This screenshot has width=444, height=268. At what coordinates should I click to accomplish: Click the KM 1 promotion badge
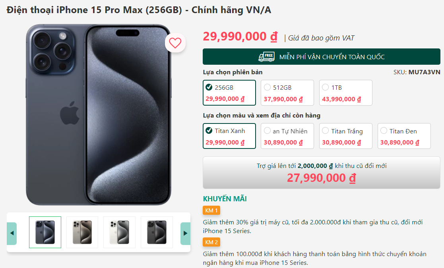[x=211, y=210]
